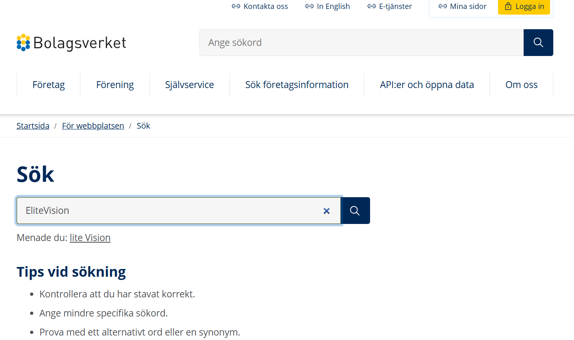Image resolution: width=574 pixels, height=340 pixels.
Task: Open the Om oss menu
Action: pos(521,85)
